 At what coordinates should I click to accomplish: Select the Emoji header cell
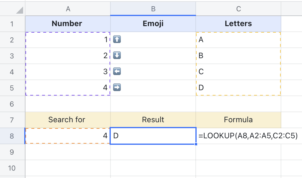tap(153, 23)
